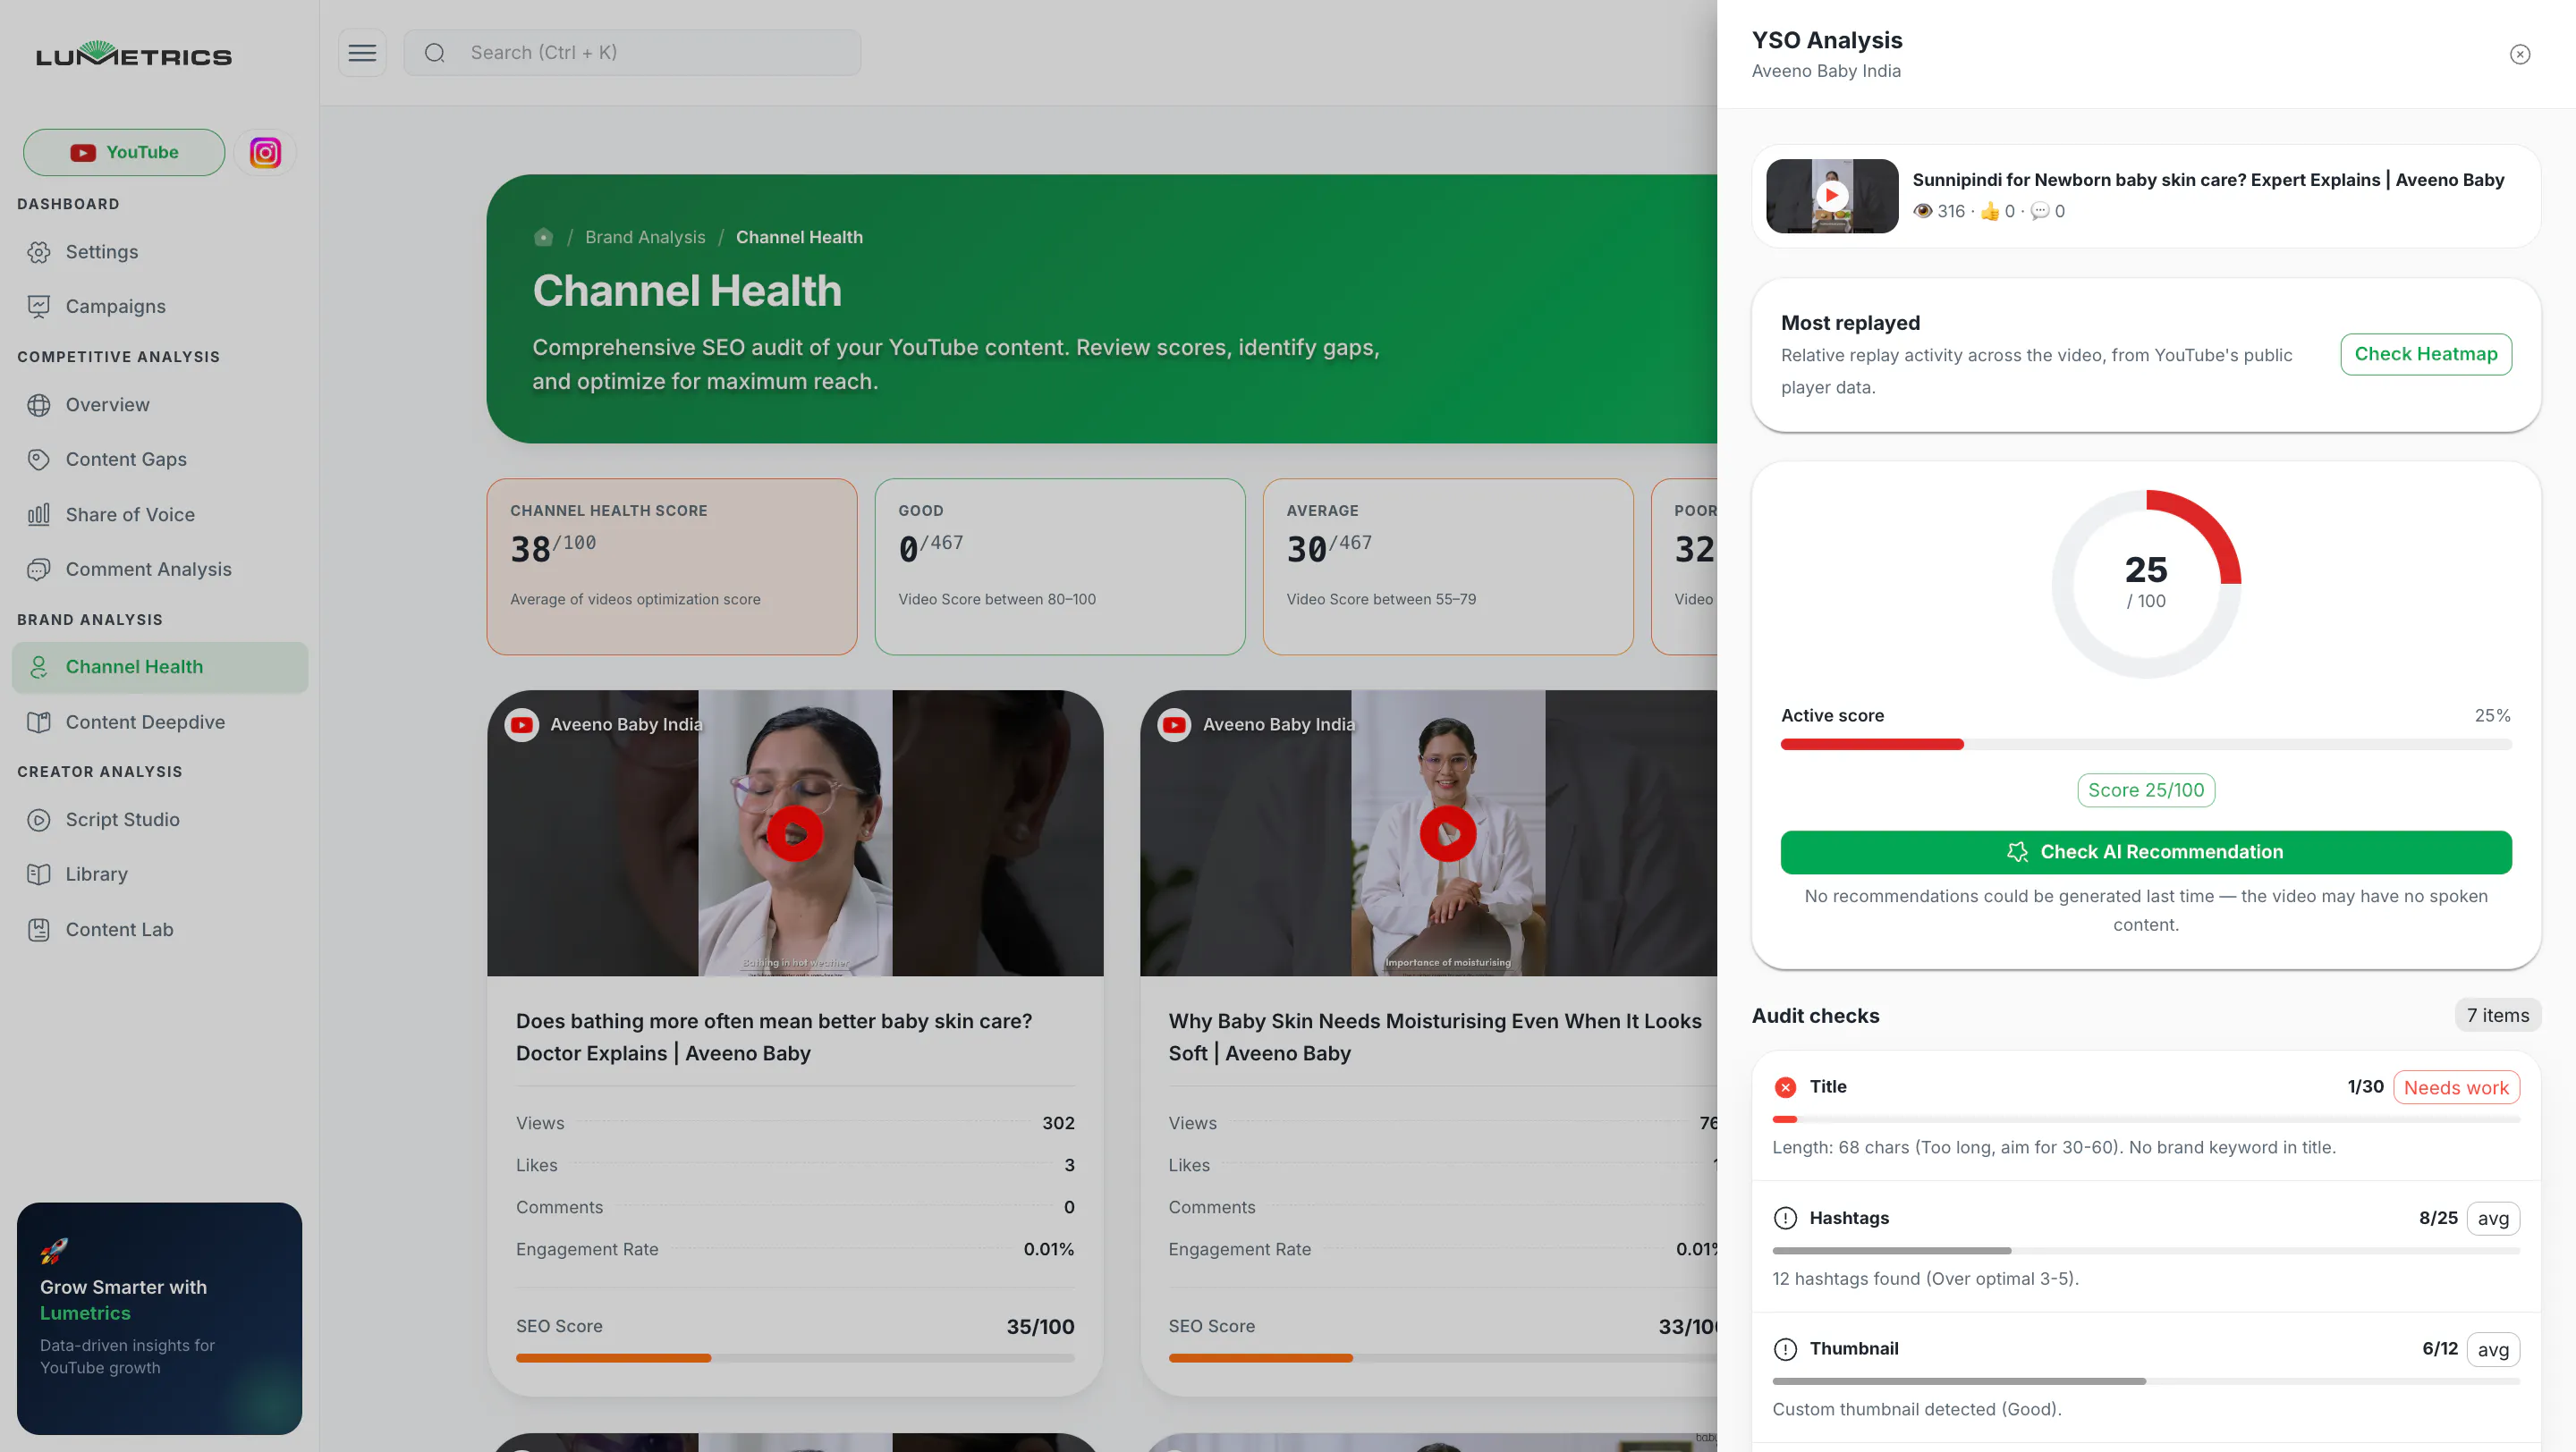This screenshot has width=2576, height=1452.
Task: Click the Script Studio play-circle icon
Action: 39,820
